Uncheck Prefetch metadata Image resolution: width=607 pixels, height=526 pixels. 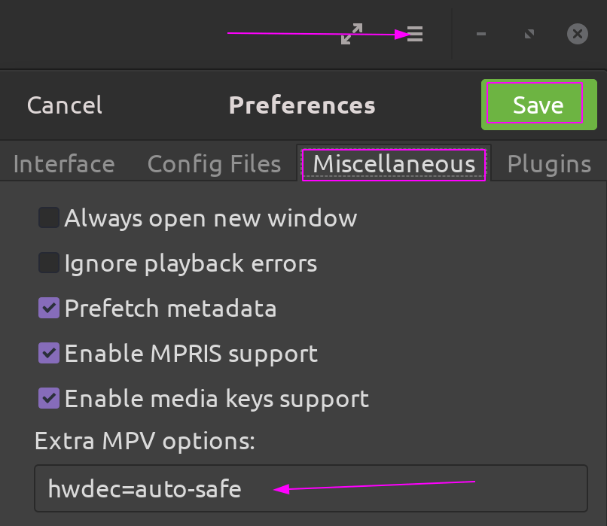click(x=48, y=308)
